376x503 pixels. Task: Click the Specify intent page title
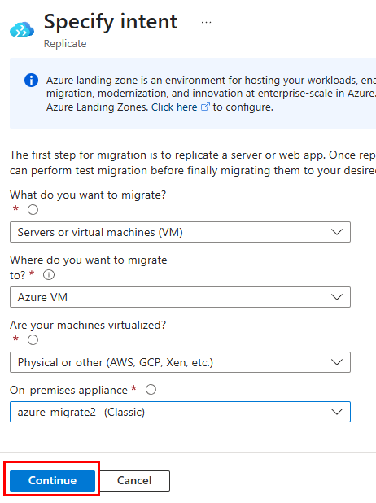111,22
